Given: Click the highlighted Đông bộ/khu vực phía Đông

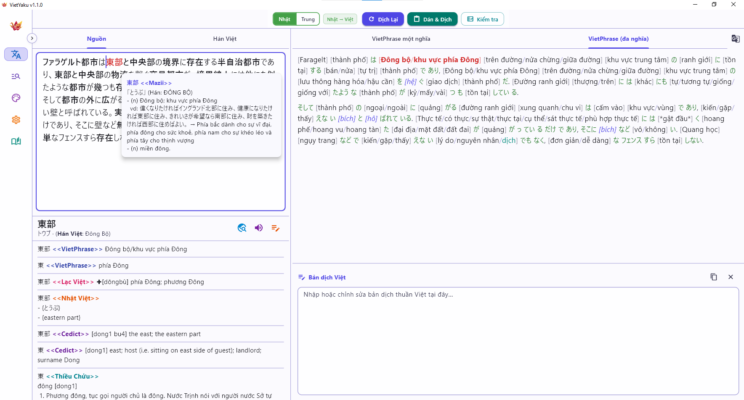Looking at the screenshot, I should (x=430, y=60).
